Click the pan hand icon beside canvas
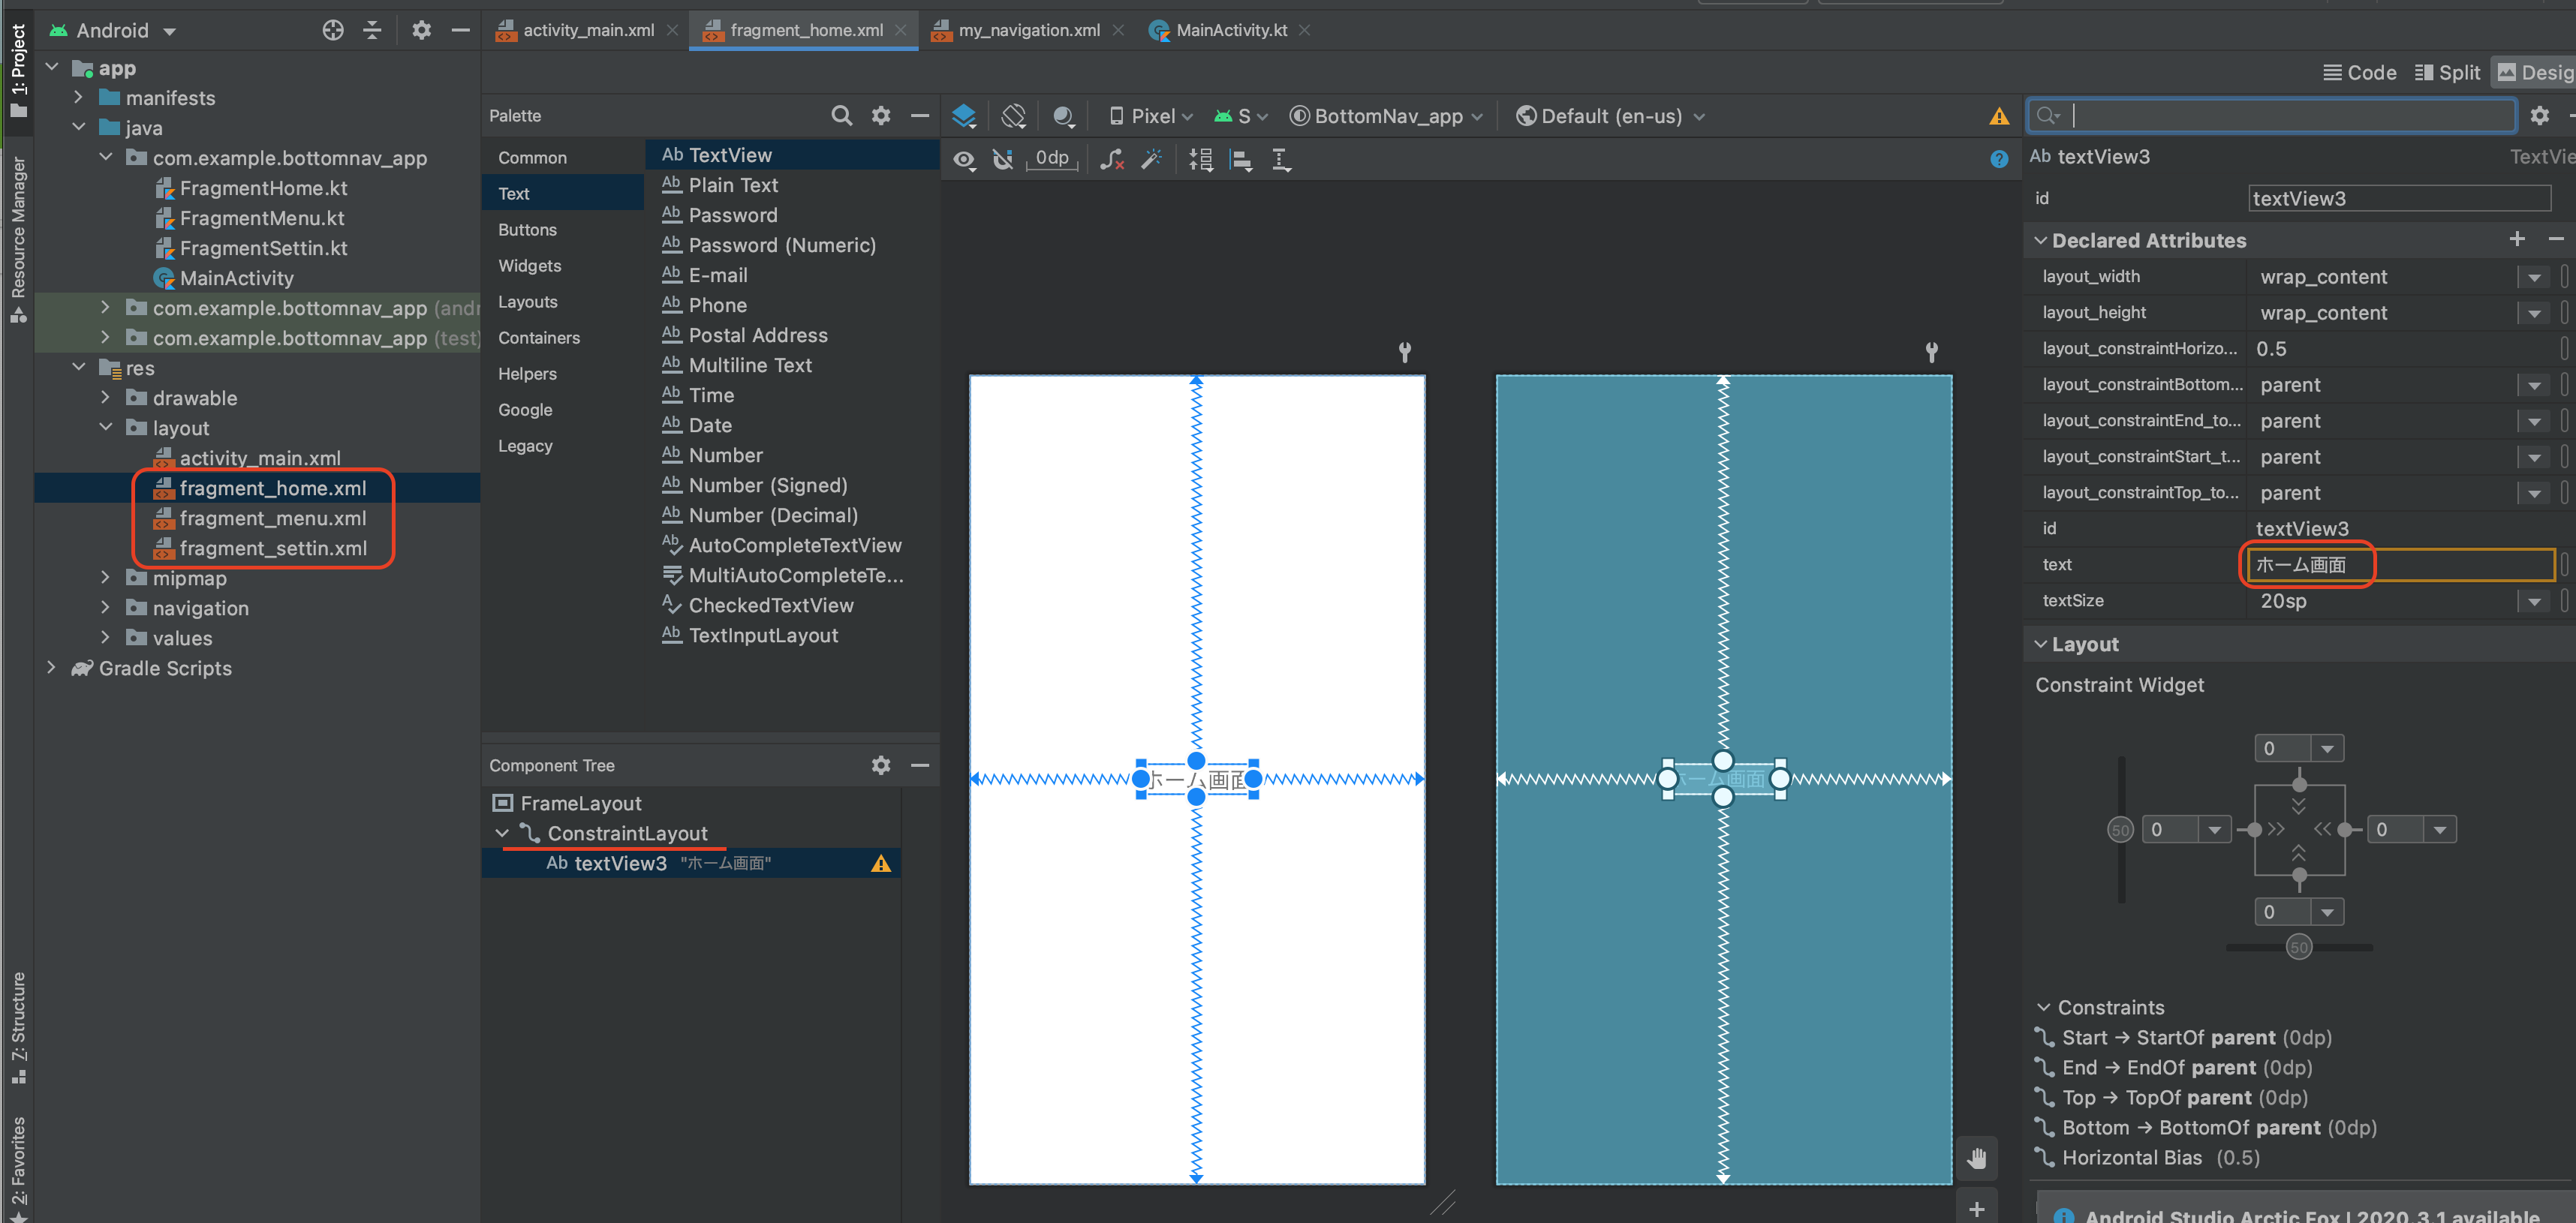Image resolution: width=2576 pixels, height=1223 pixels. (1976, 1158)
